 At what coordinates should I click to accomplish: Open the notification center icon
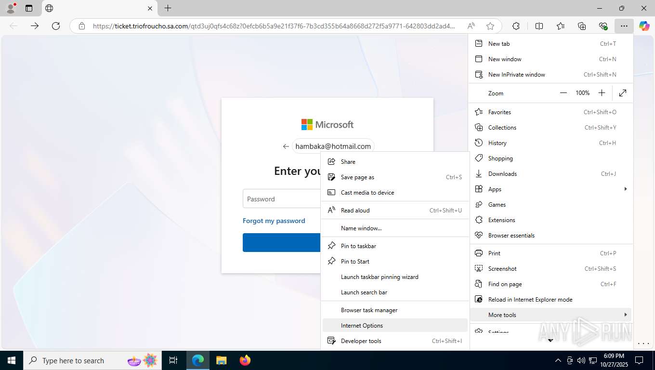coord(639,360)
